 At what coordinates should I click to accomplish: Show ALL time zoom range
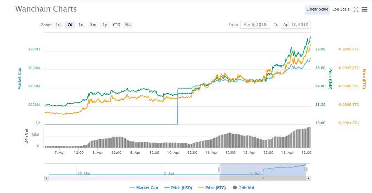click(128, 25)
